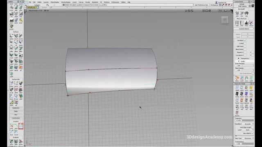The width and height of the screenshot is (262, 147).
Task: Open the Edit menu
Action: [x=34, y=2]
